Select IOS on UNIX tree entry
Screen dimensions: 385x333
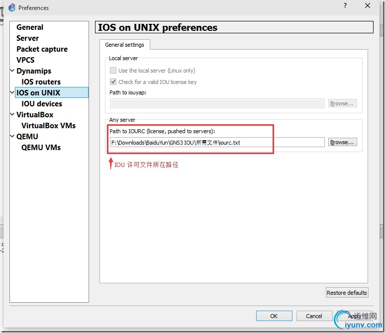tap(52, 93)
